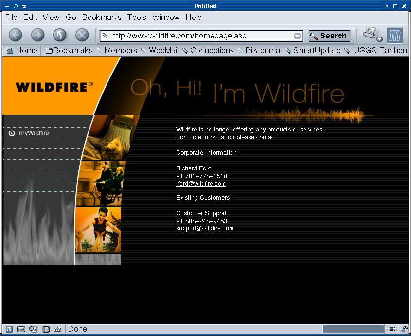
Task: Open the Tools menu
Action: tap(137, 18)
